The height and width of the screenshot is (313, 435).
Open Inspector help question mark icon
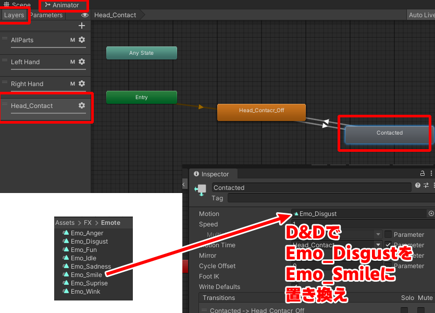pos(418,186)
